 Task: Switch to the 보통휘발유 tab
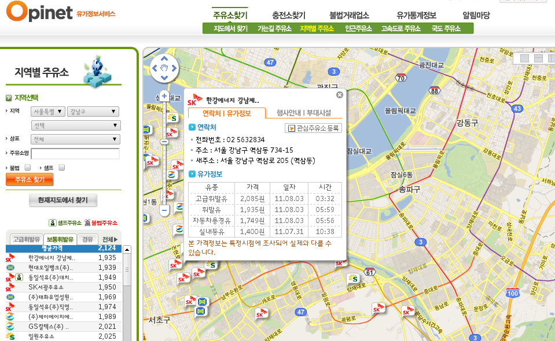coord(60,239)
